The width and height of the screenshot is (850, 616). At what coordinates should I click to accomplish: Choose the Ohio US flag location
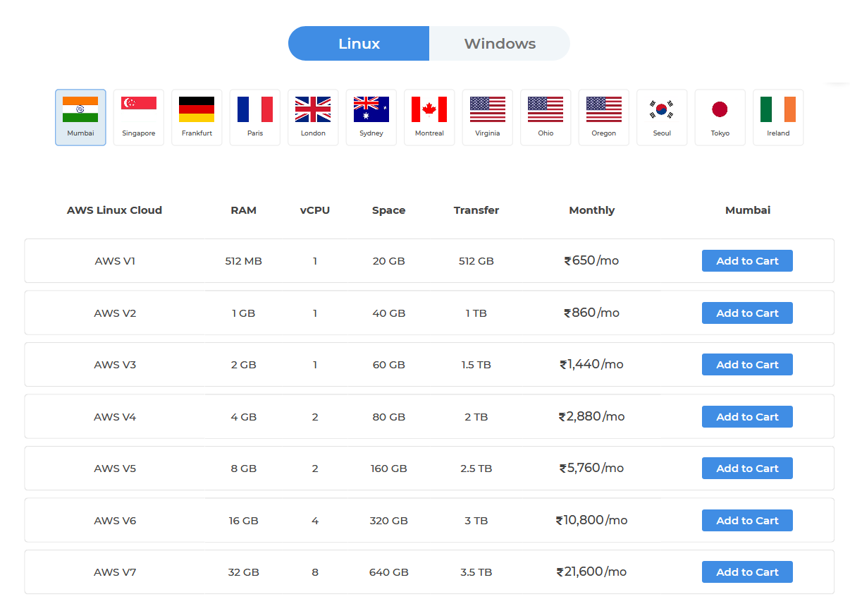click(x=546, y=117)
